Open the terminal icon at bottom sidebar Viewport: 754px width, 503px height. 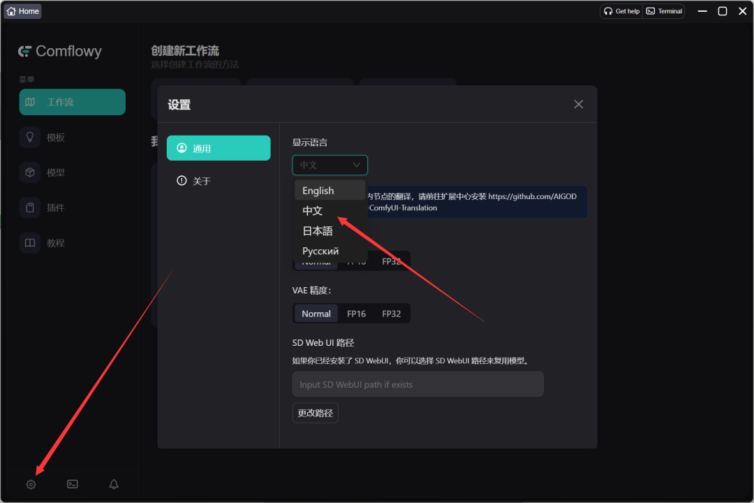point(72,484)
